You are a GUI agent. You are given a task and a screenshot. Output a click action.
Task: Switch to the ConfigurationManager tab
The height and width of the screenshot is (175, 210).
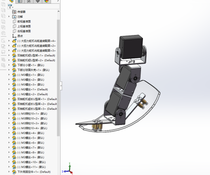29,1
